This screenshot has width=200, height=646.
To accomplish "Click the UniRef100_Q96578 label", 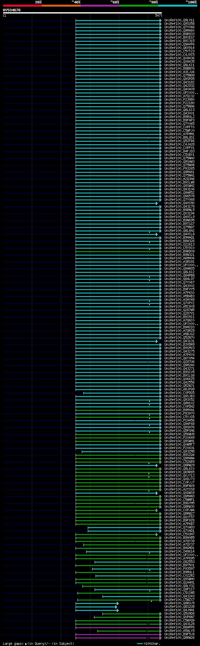I will [x=179, y=196].
